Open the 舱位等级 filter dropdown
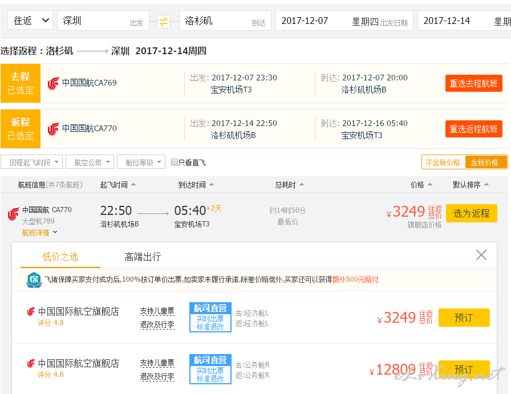The width and height of the screenshot is (511, 394). click(141, 162)
